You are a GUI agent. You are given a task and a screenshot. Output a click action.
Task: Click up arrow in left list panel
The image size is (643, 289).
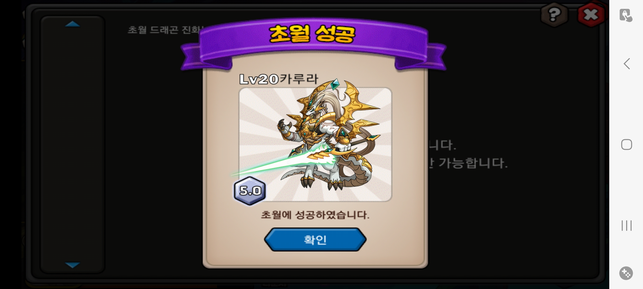72,24
